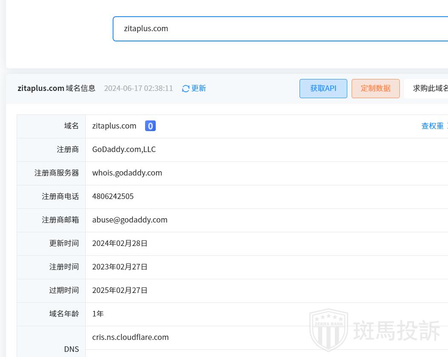448x357 pixels.
Task: Click the blue weight badge showing 0
Action: pyautogui.click(x=150, y=126)
